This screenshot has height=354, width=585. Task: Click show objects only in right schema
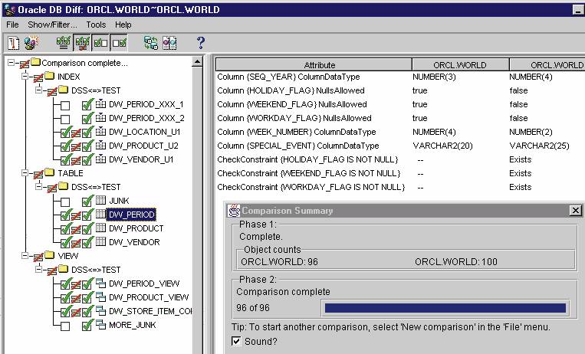(119, 43)
